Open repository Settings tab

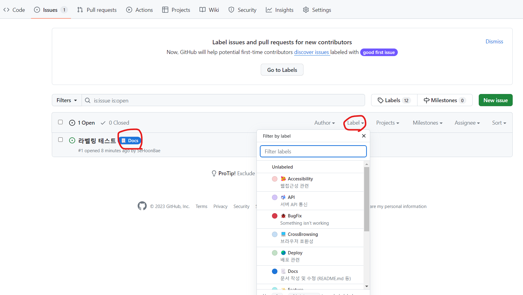coord(317,10)
